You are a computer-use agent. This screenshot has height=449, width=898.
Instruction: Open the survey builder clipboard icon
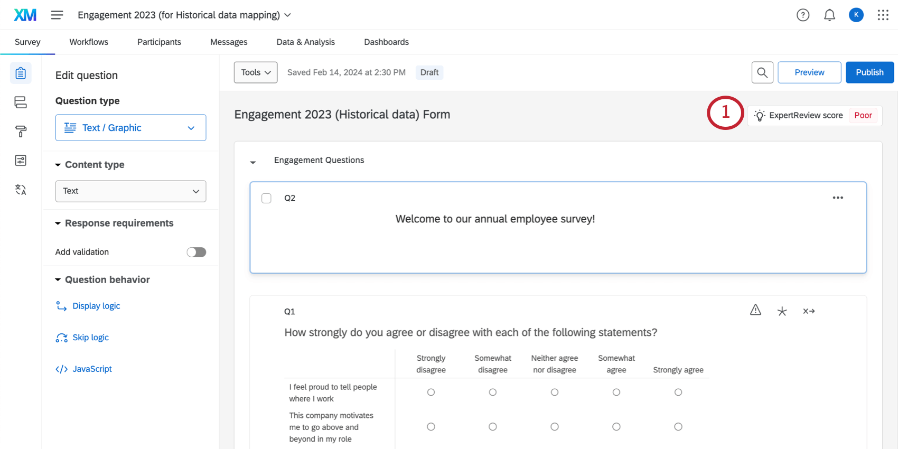click(x=21, y=73)
